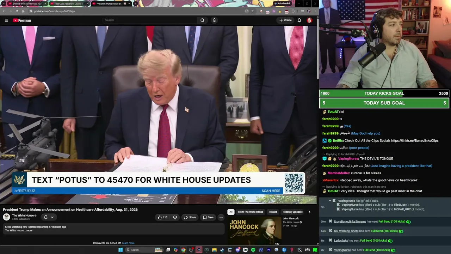Dislike the video with thumbs down

tap(175, 217)
